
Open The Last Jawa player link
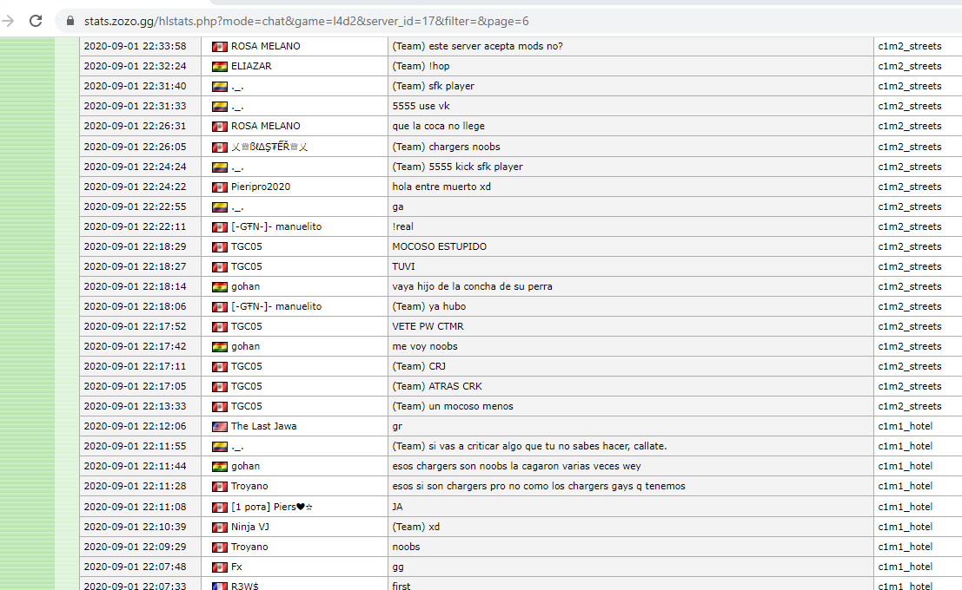coord(263,426)
